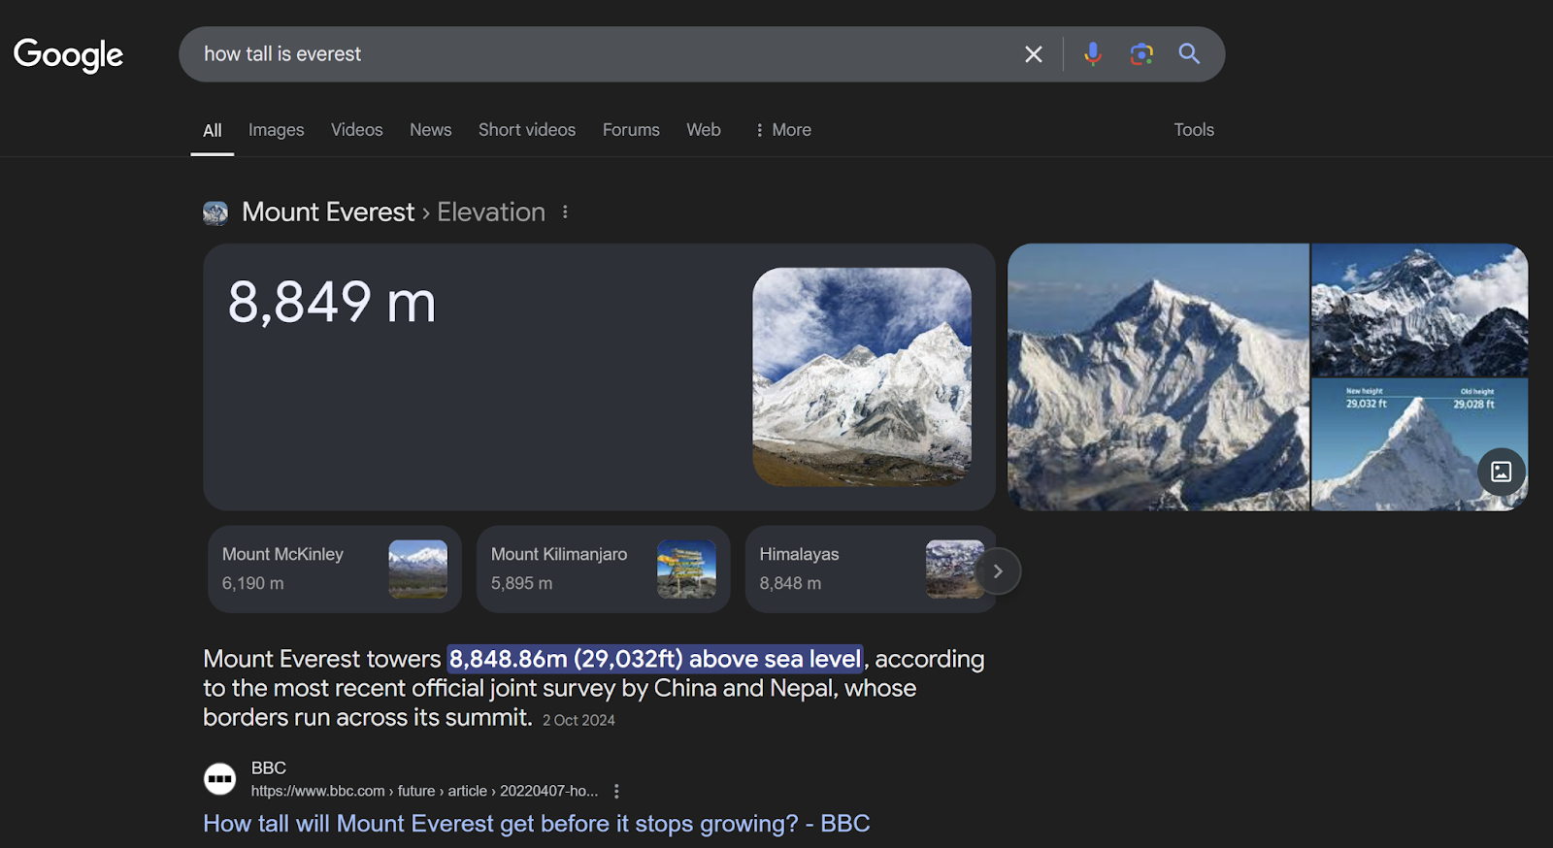Open the Short videos tab
The width and height of the screenshot is (1553, 848).
click(x=527, y=130)
